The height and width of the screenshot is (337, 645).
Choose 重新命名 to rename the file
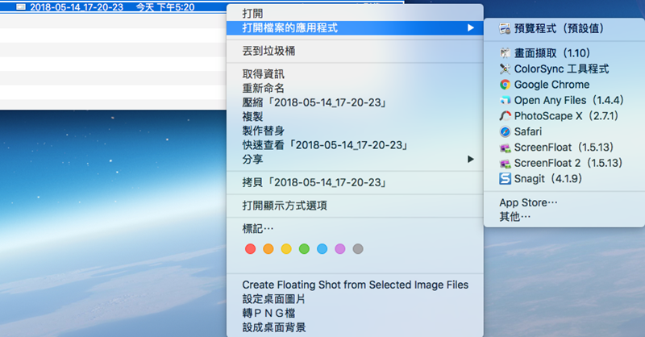click(x=264, y=89)
